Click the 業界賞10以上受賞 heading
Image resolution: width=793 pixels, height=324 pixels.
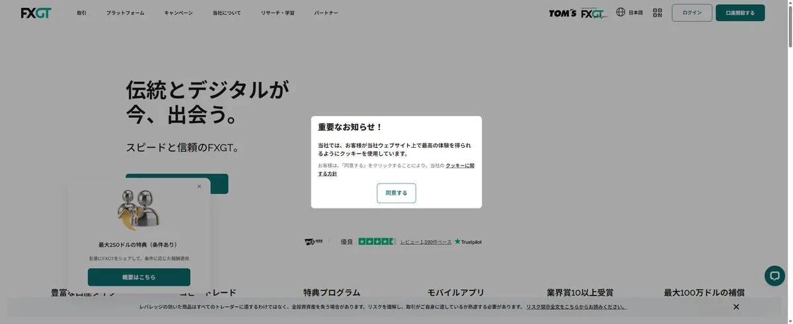tap(580, 292)
